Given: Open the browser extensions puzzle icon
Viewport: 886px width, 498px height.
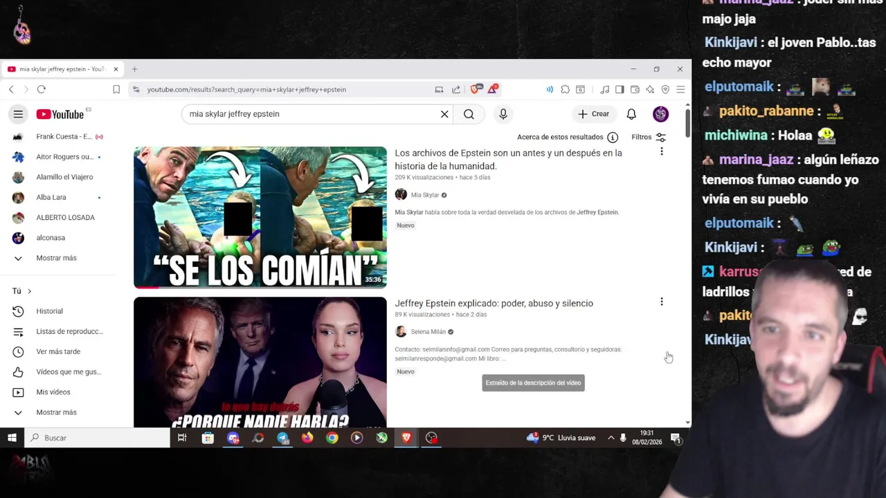Looking at the screenshot, I should [x=566, y=89].
